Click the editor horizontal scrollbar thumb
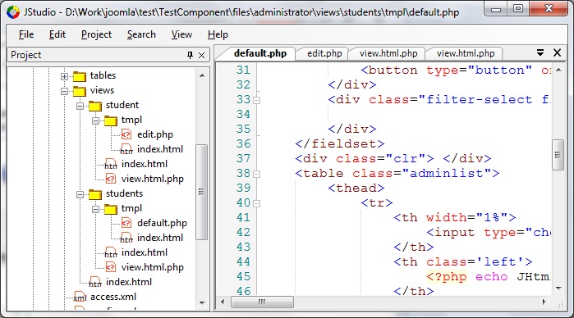 click(x=262, y=302)
